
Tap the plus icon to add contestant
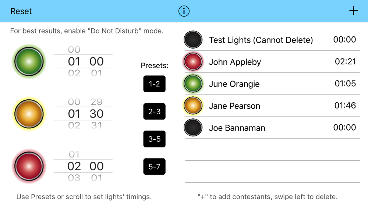click(353, 11)
